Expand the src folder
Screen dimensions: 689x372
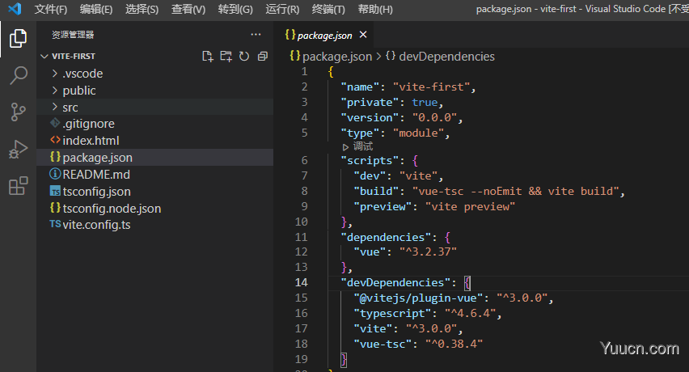pyautogui.click(x=154, y=108)
